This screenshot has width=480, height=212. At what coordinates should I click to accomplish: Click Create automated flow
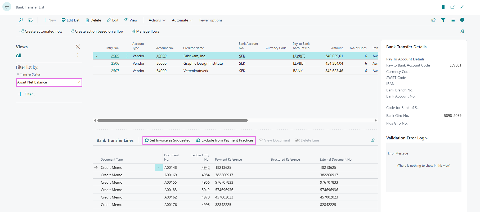(41, 31)
